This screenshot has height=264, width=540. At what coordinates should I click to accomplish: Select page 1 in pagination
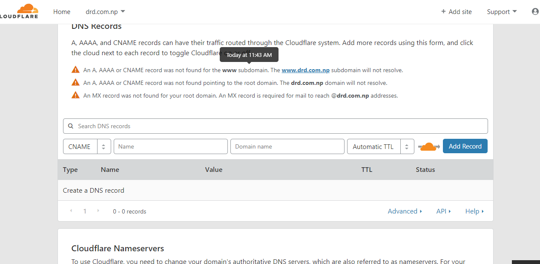point(85,211)
